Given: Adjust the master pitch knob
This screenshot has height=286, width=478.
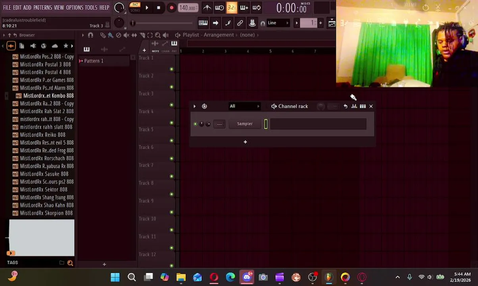Looking at the screenshot, I should [x=119, y=23].
